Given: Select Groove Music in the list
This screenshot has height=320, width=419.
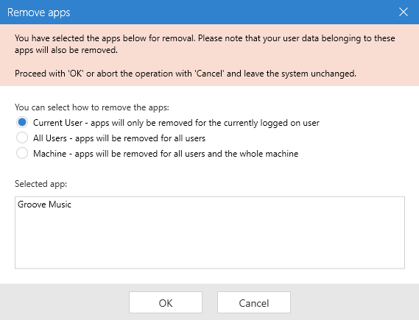Looking at the screenshot, I should [44, 205].
